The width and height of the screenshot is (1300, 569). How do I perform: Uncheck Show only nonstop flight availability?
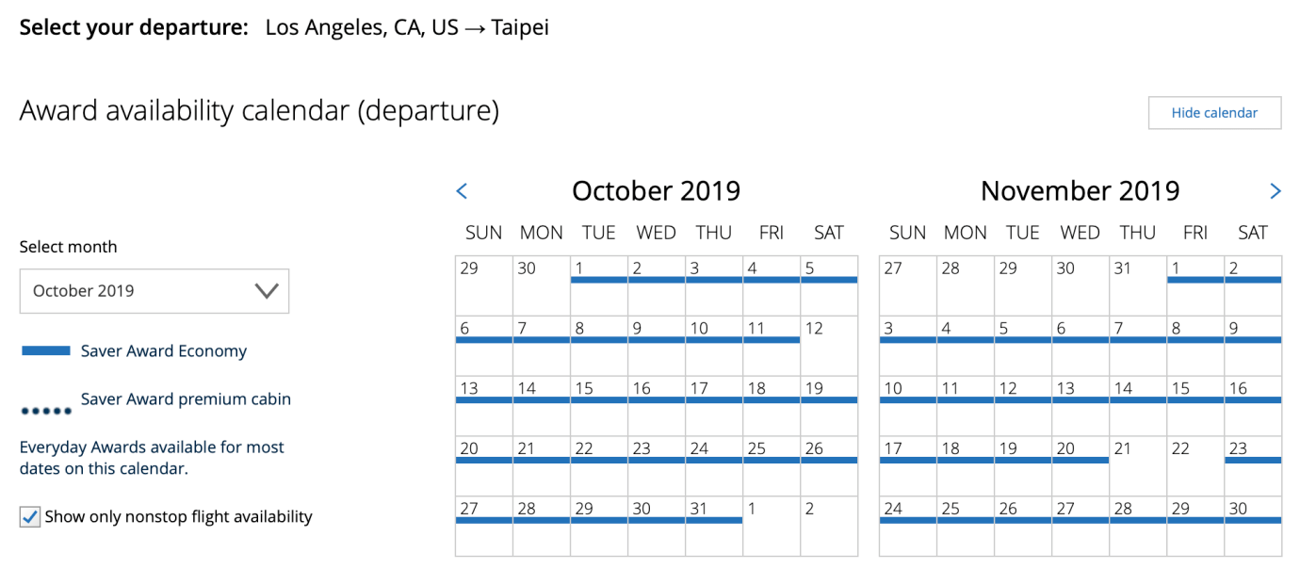tap(30, 517)
